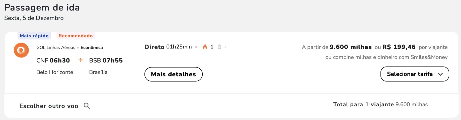Viewport: 461px width, 120px height.
Task: Click the chevron in Selecionar tarifa
Action: click(440, 74)
